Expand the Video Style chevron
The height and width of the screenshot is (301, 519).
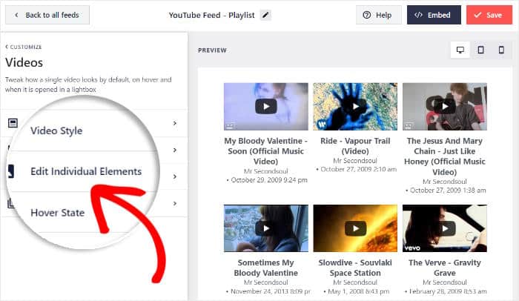175,123
